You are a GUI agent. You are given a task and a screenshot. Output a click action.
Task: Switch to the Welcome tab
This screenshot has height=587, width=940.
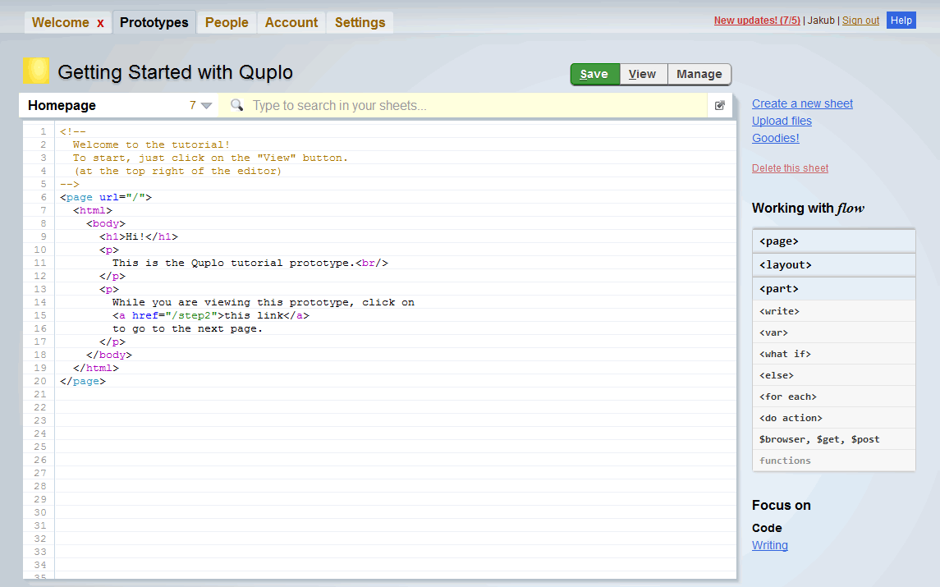click(x=61, y=23)
